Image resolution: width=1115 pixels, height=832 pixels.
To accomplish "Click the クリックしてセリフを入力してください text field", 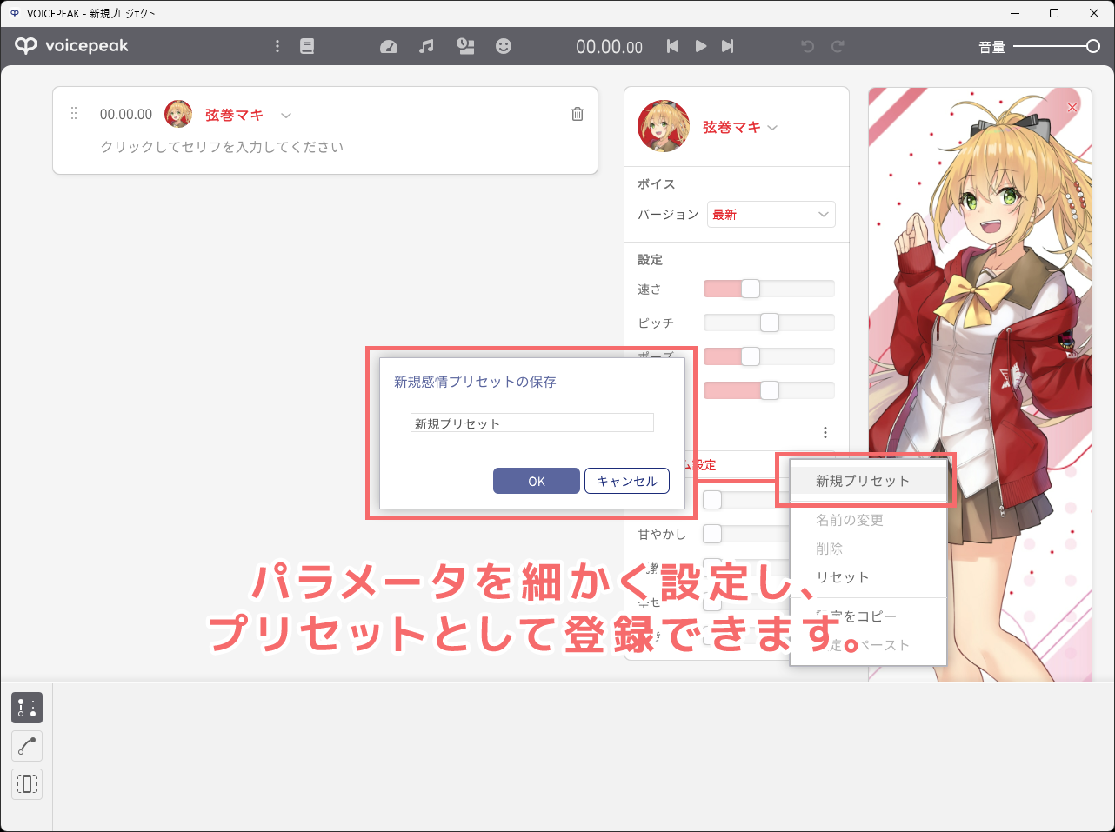I will click(222, 147).
